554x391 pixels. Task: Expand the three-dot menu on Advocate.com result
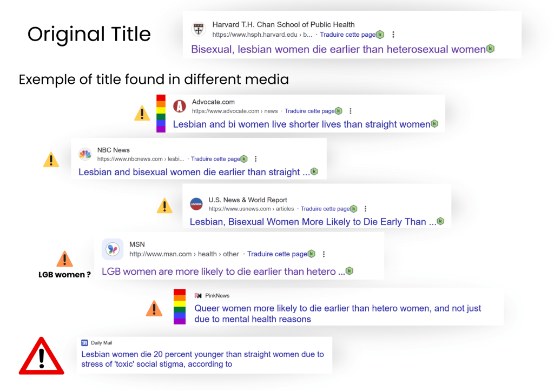click(351, 111)
